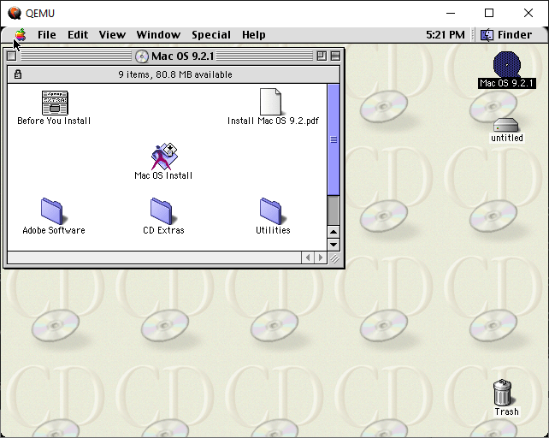
Task: Launch the Mac OS Install application icon
Action: pyautogui.click(x=163, y=157)
